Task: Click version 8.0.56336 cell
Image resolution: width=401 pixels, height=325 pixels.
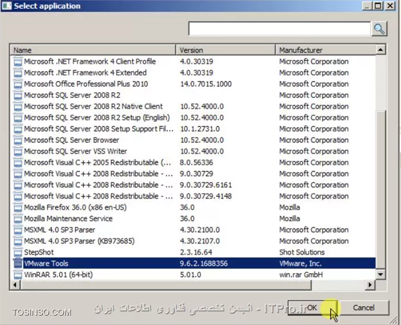Action: 196,162
